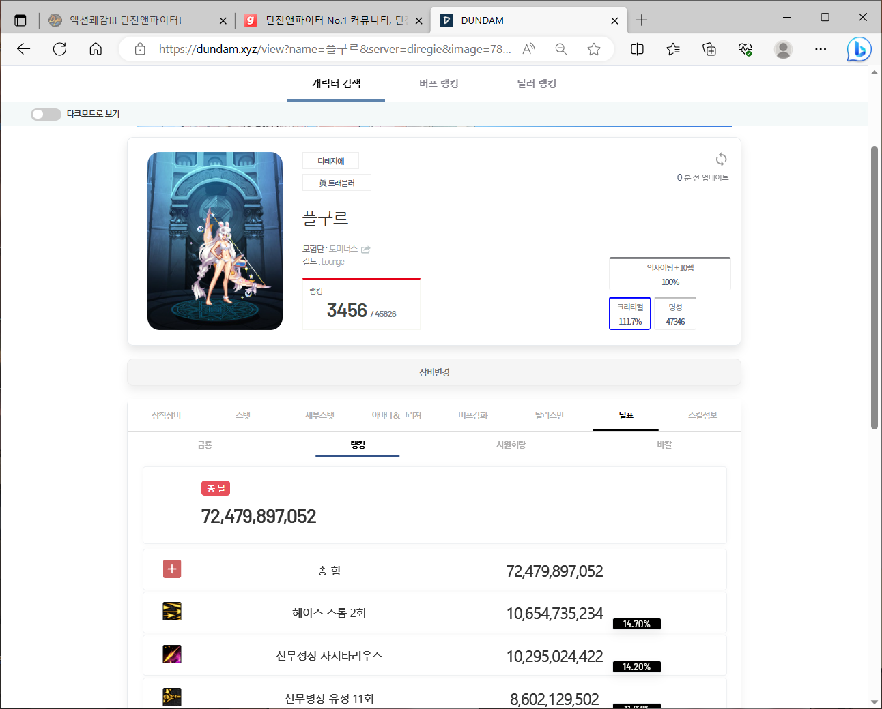Select the 바칼 sub-tab
The image size is (882, 709).
click(x=664, y=444)
